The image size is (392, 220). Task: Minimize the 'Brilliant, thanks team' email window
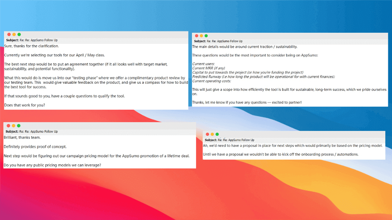(13, 126)
